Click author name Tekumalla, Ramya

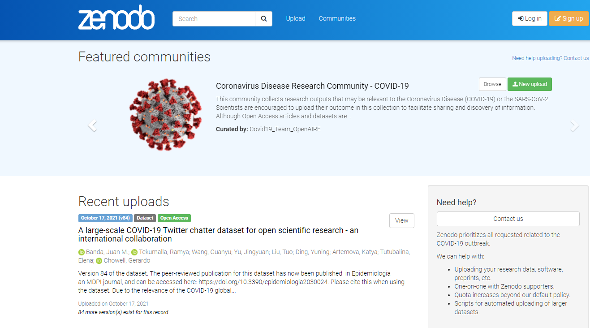(164, 252)
